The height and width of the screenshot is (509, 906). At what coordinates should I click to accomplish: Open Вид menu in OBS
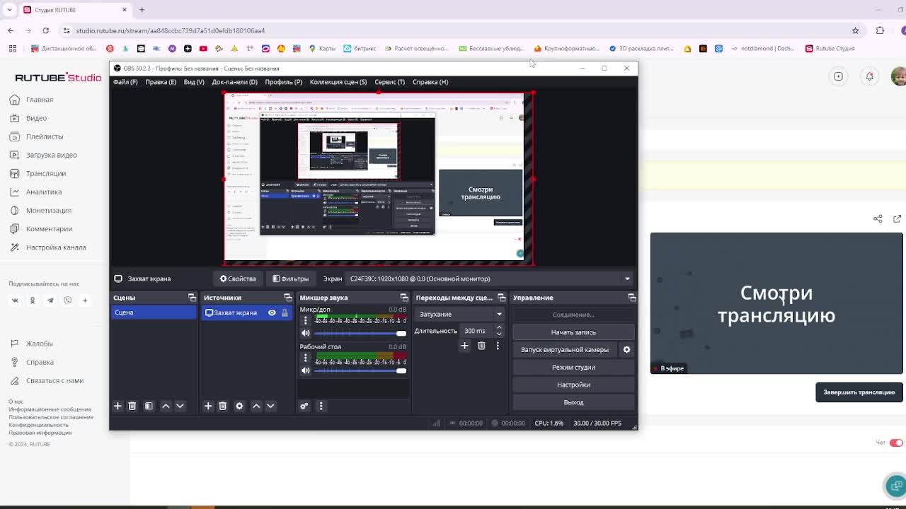point(194,82)
